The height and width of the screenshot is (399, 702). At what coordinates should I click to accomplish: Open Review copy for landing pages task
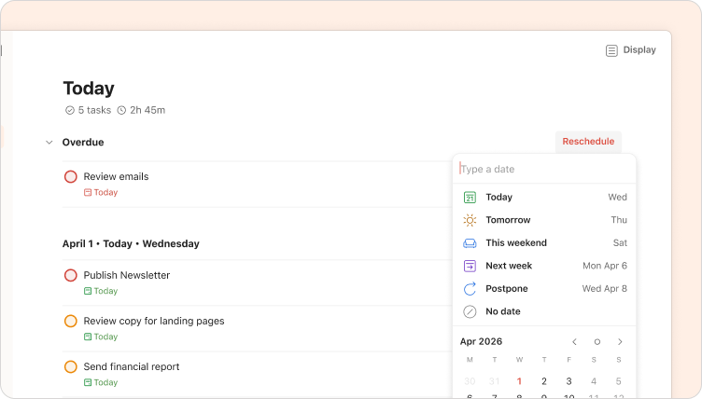pyautogui.click(x=154, y=321)
